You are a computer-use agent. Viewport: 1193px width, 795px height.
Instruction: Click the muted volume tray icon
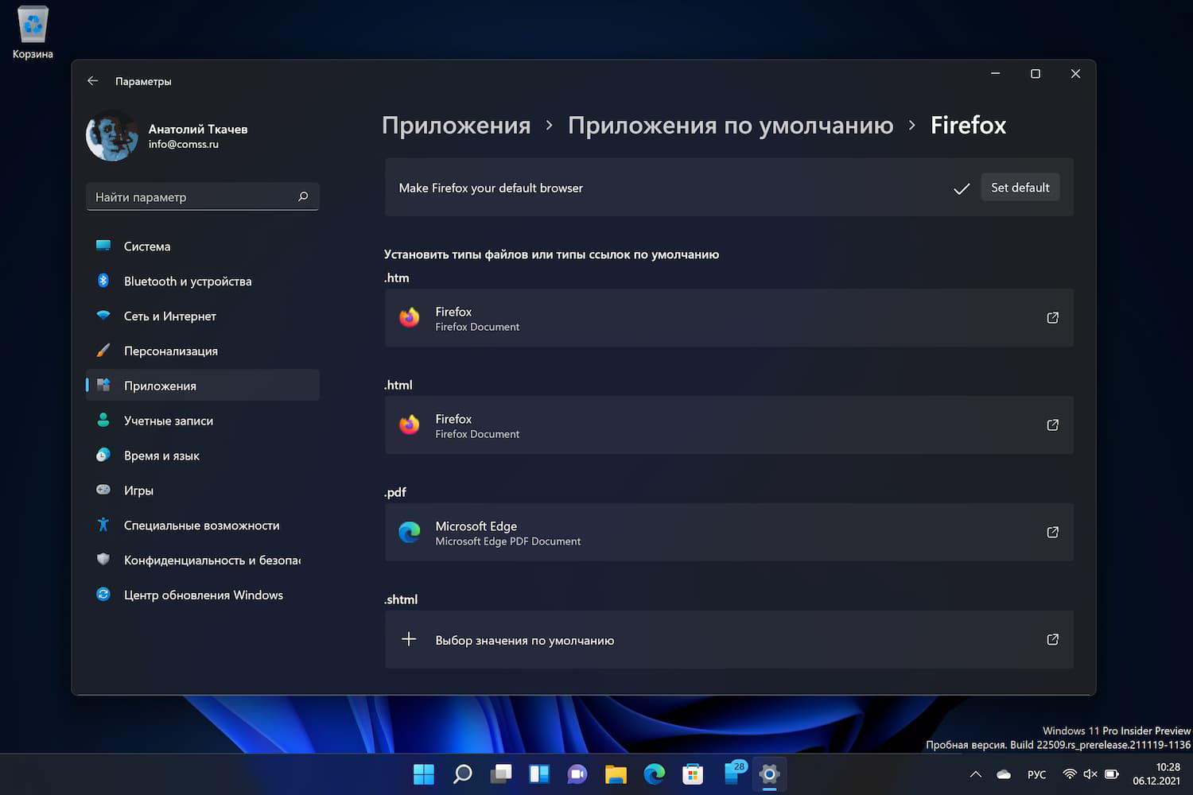pos(1090,774)
